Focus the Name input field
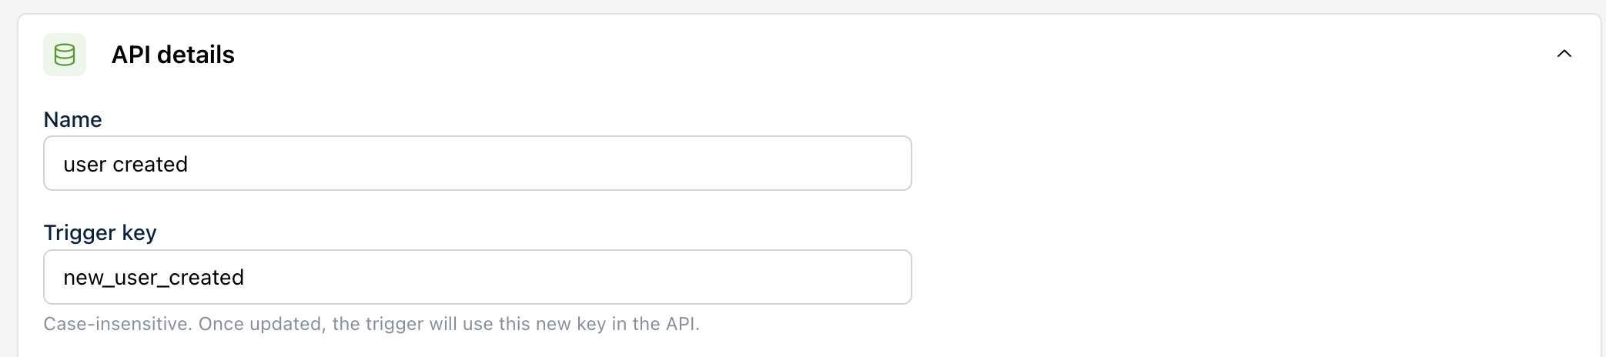Image resolution: width=1606 pixels, height=357 pixels. (477, 164)
